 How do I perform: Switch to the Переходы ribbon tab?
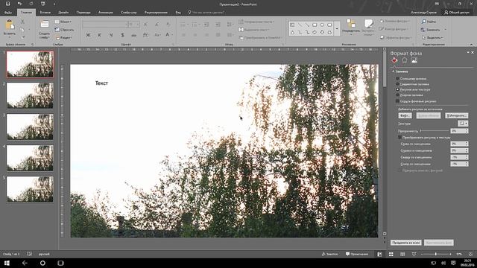[83, 13]
